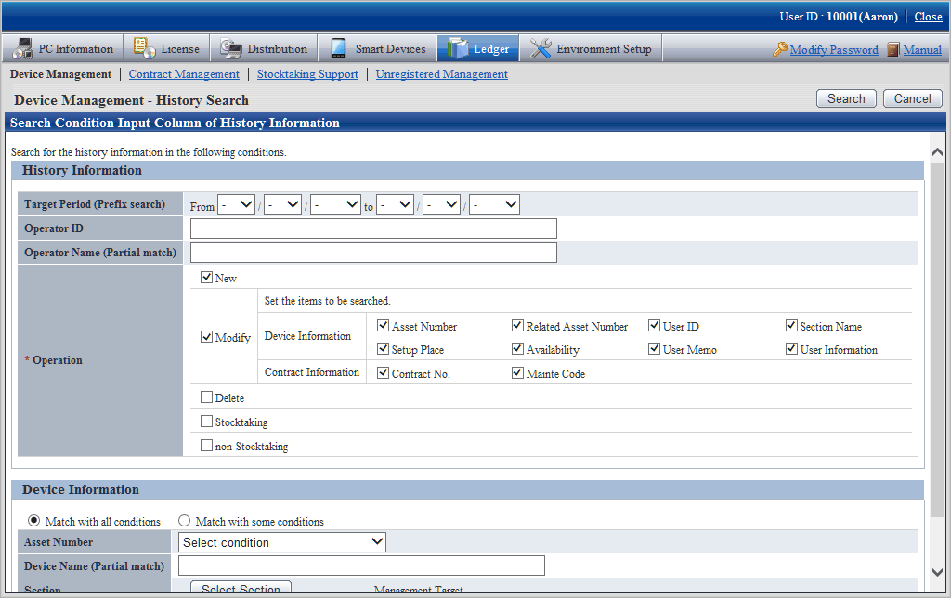Click the Ledger books icon
This screenshot has height=598, width=951.
pyautogui.click(x=457, y=48)
